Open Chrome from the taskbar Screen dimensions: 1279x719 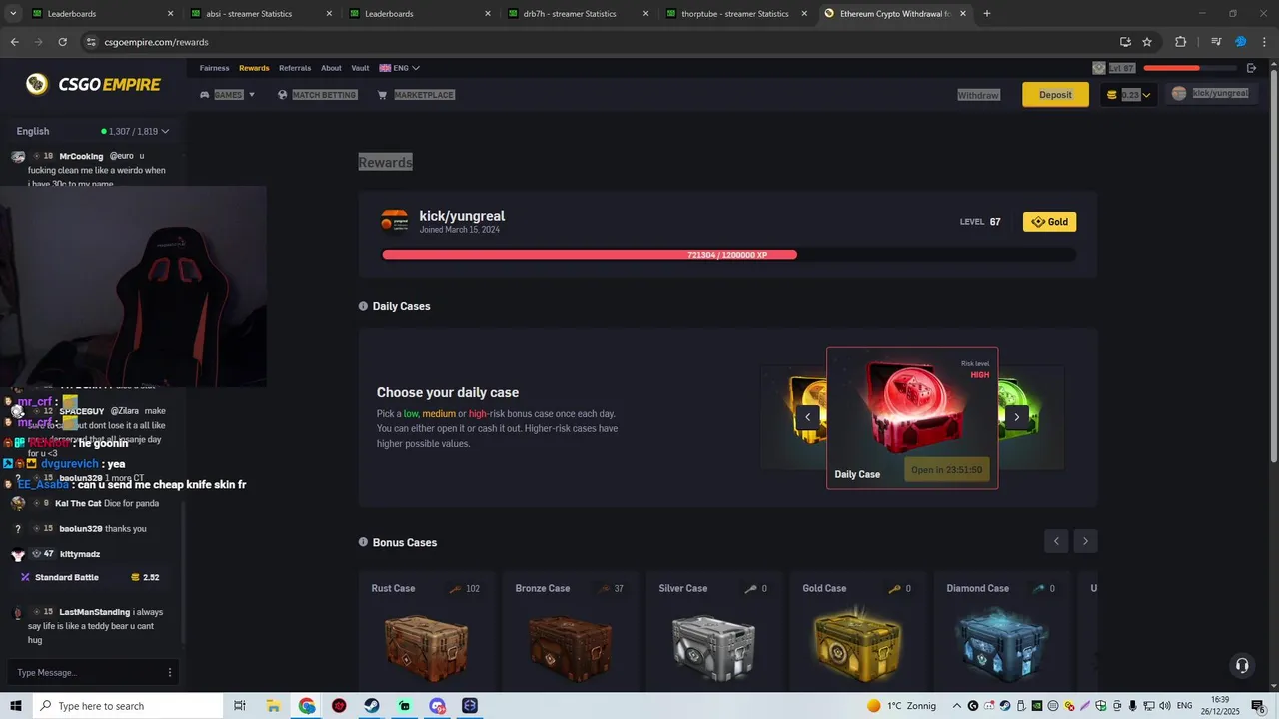[x=307, y=706]
